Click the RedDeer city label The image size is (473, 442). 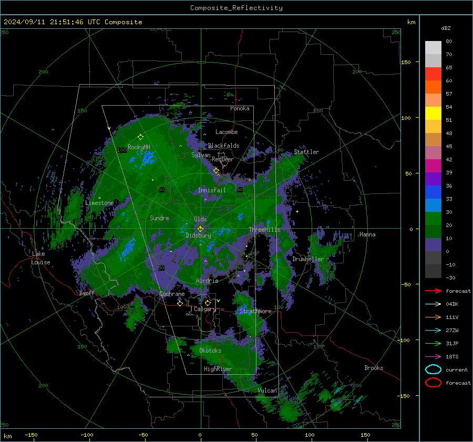click(223, 159)
